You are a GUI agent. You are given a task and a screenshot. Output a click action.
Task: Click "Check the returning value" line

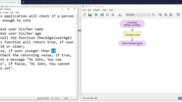point(26,55)
